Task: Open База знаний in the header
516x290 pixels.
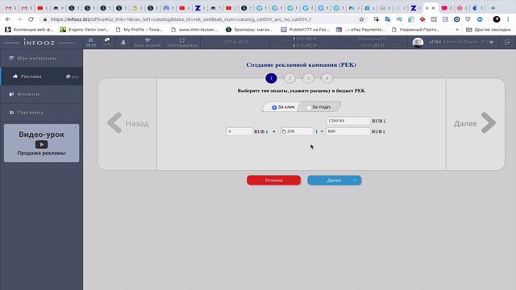Action: click(148, 43)
